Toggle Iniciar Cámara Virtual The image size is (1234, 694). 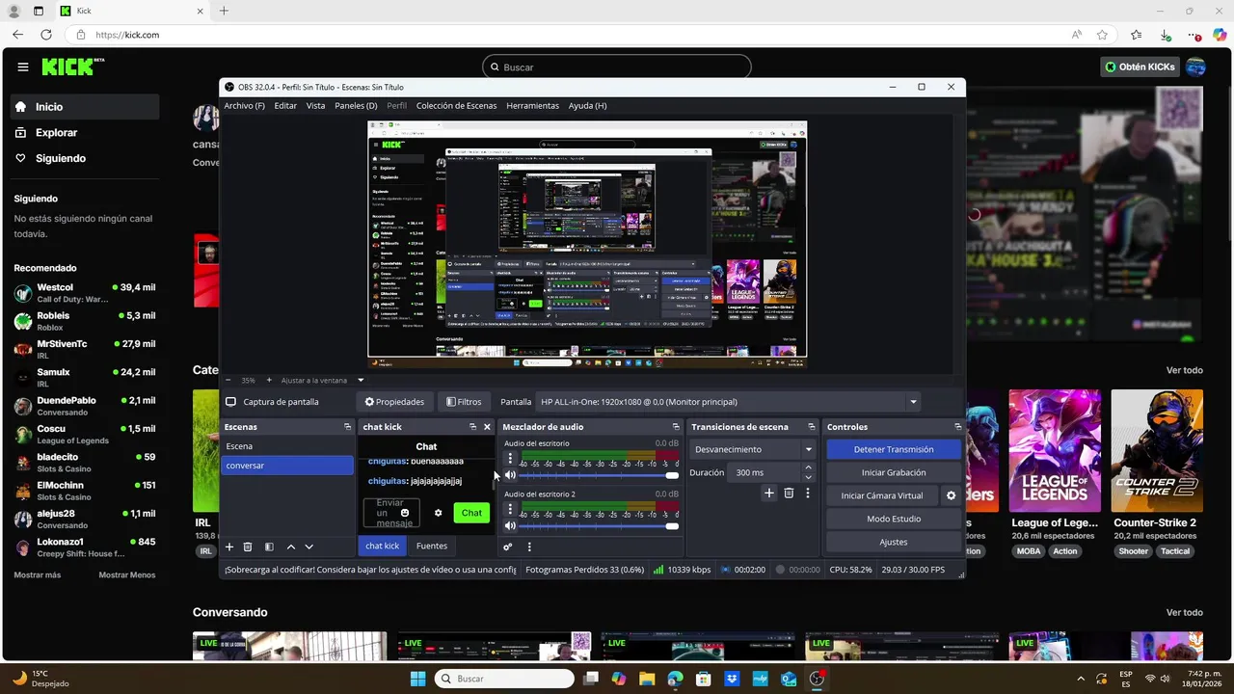coord(882,495)
